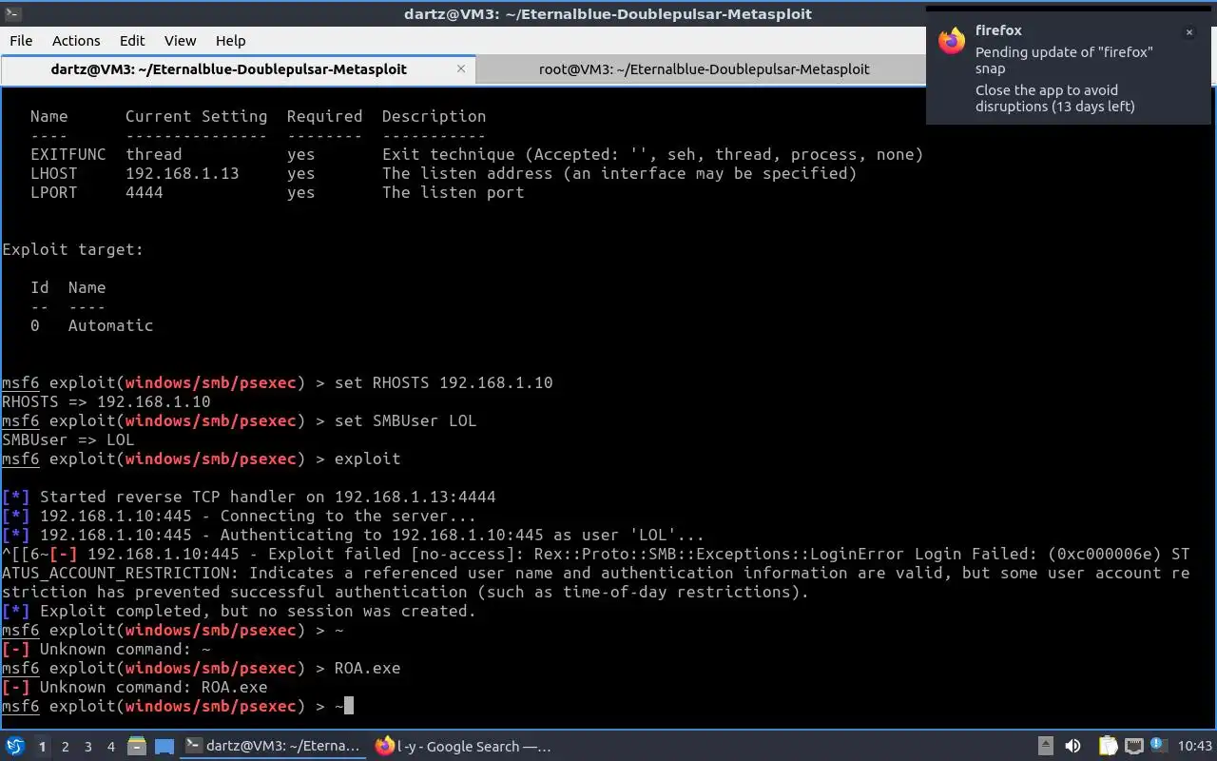Switch to workspace 2 in pager

point(66,747)
